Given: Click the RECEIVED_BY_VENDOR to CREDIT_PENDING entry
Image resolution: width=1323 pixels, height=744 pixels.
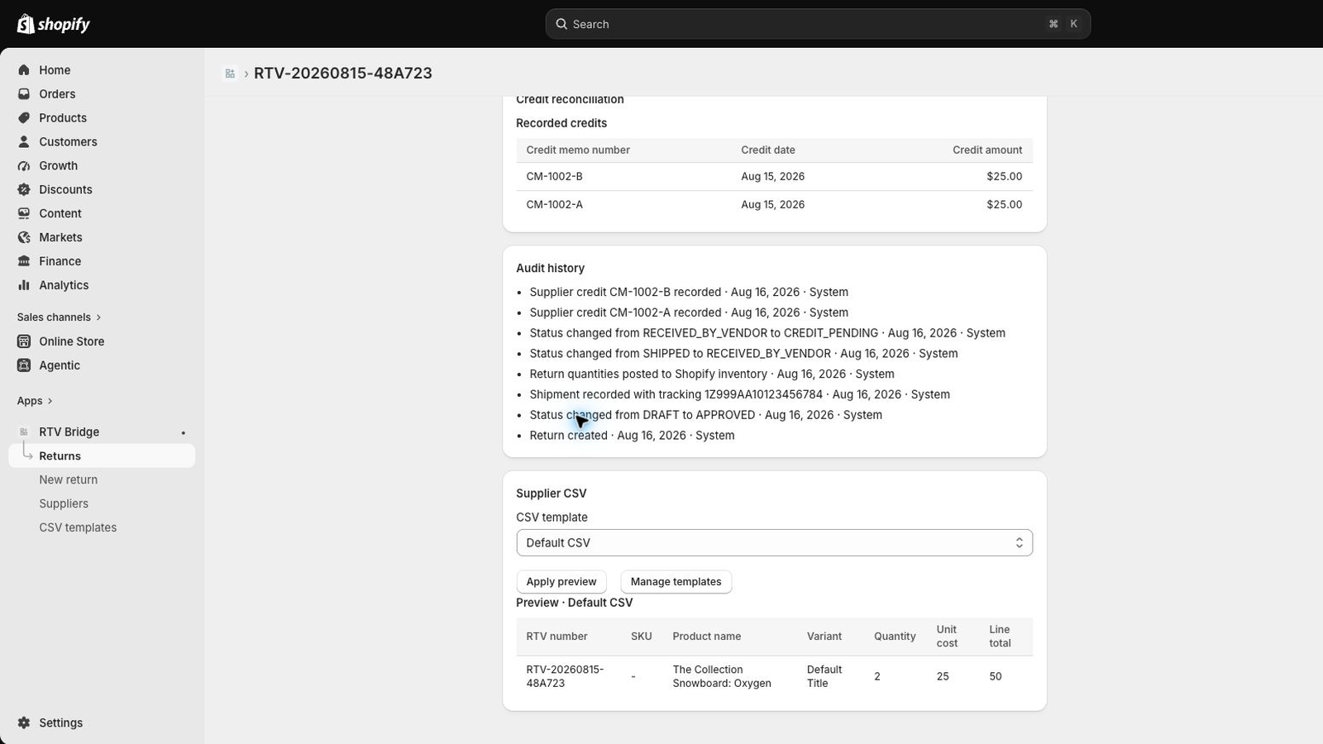Looking at the screenshot, I should click(x=767, y=333).
